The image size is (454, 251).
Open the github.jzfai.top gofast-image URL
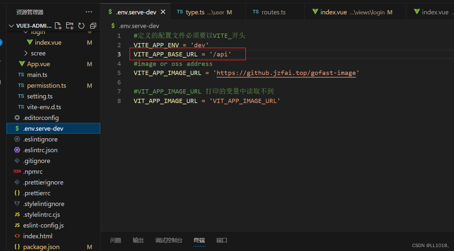click(x=286, y=73)
